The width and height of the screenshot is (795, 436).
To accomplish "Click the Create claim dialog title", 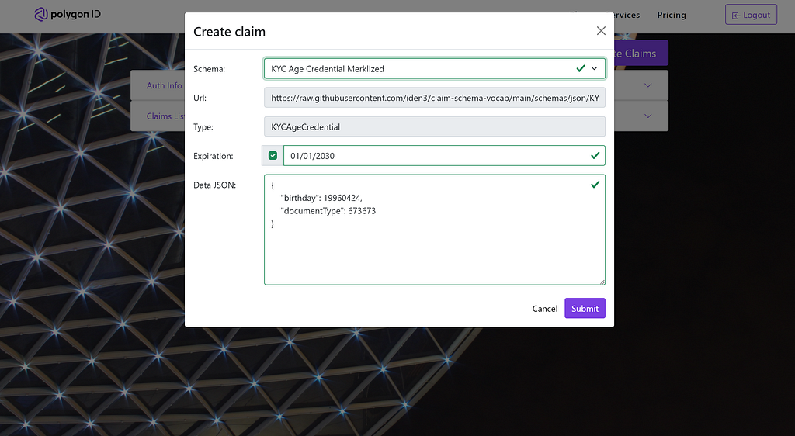I will pyautogui.click(x=229, y=31).
